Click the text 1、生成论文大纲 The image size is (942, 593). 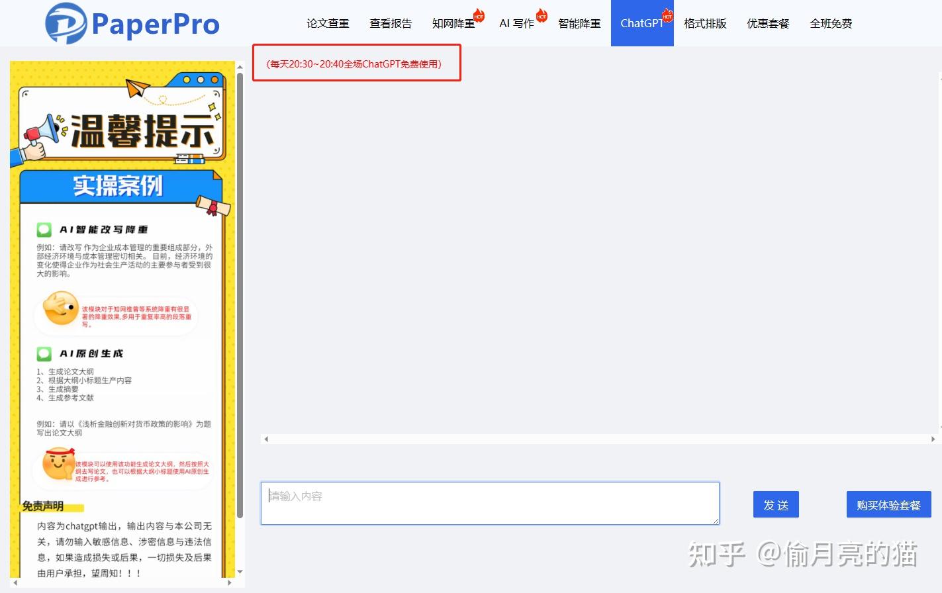click(65, 372)
